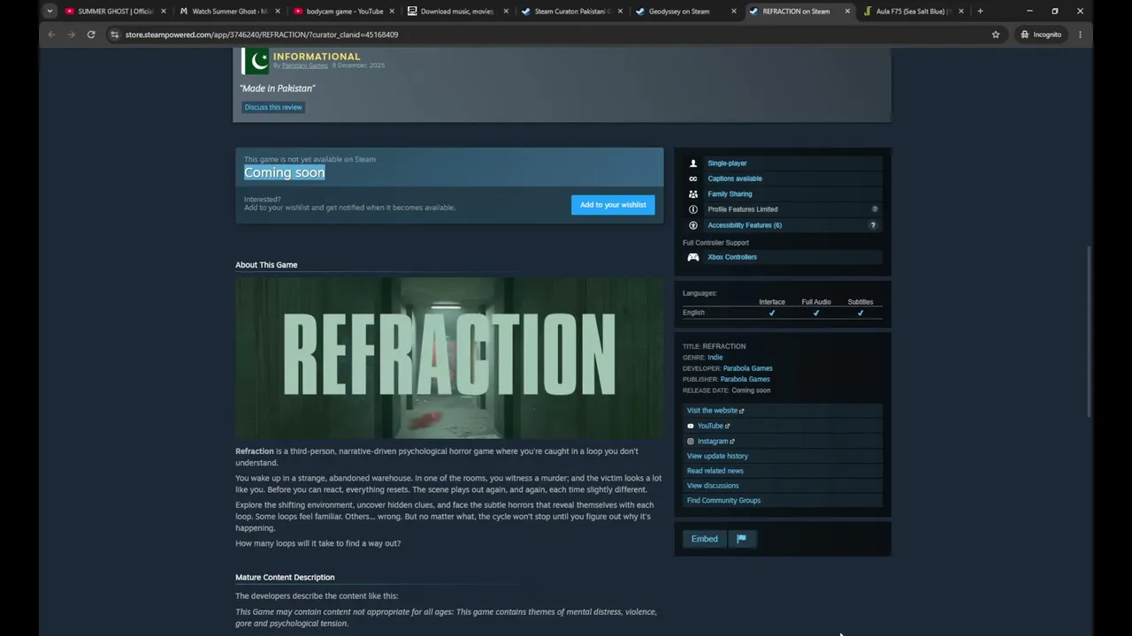This screenshot has height=636, width=1132.
Task: Click the Embed button
Action: pos(705,539)
